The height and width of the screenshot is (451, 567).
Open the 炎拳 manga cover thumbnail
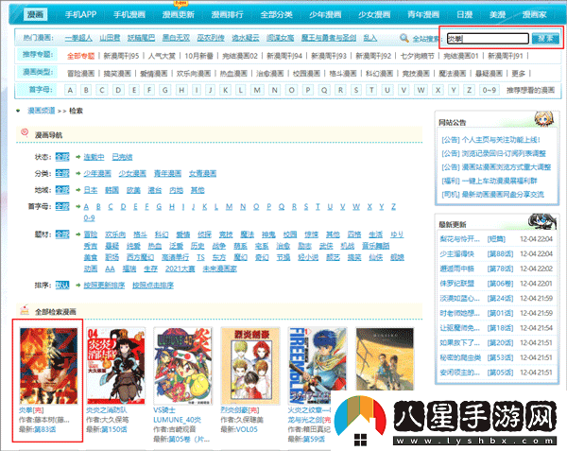coord(45,366)
